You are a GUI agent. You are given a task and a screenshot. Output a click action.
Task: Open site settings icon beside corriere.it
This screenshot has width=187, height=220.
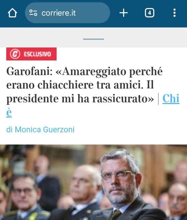pos(33,13)
